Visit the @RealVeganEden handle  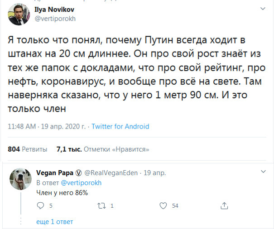[110, 173]
